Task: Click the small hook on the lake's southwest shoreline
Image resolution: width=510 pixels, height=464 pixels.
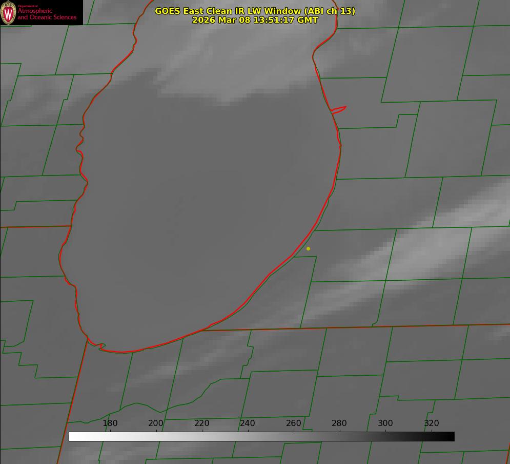Action: pos(101,347)
